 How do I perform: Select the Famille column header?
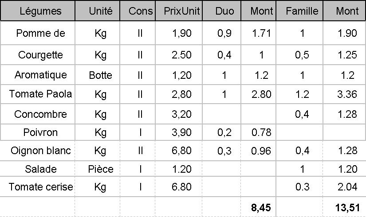[302, 11]
